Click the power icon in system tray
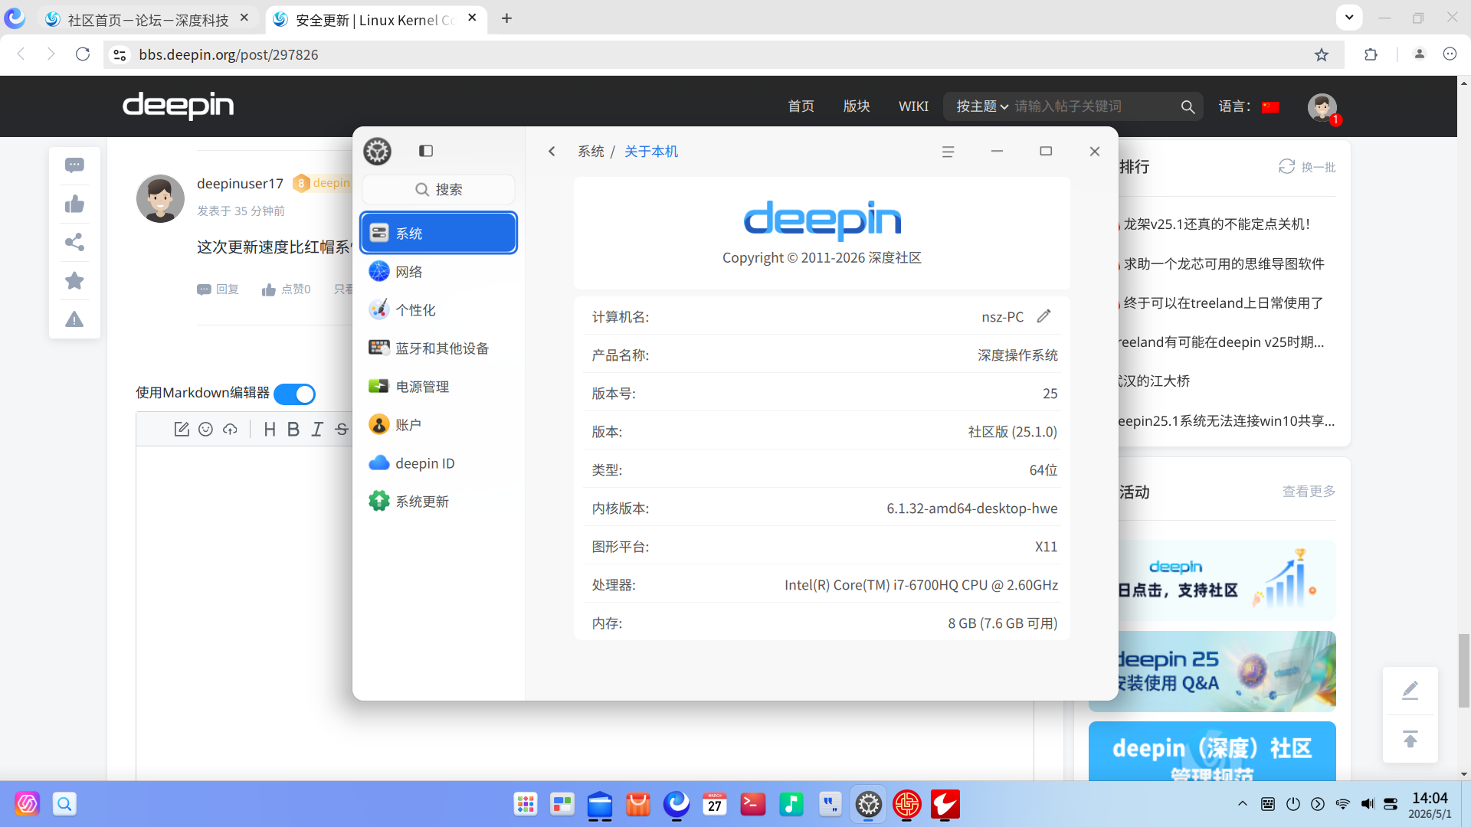 pos(1293,804)
